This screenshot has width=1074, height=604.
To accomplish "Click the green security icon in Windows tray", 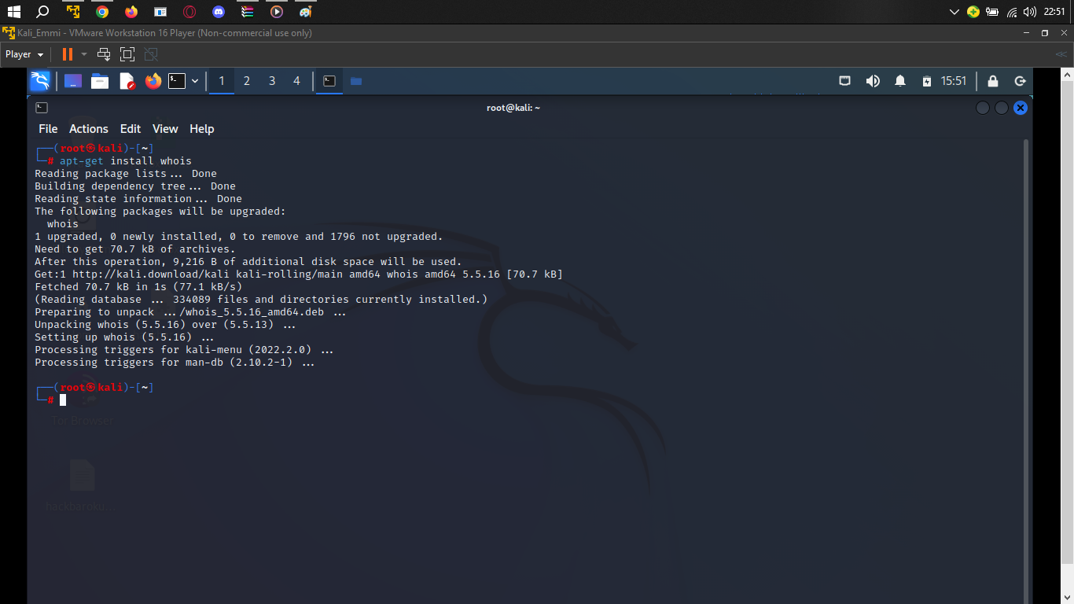I will tap(973, 12).
